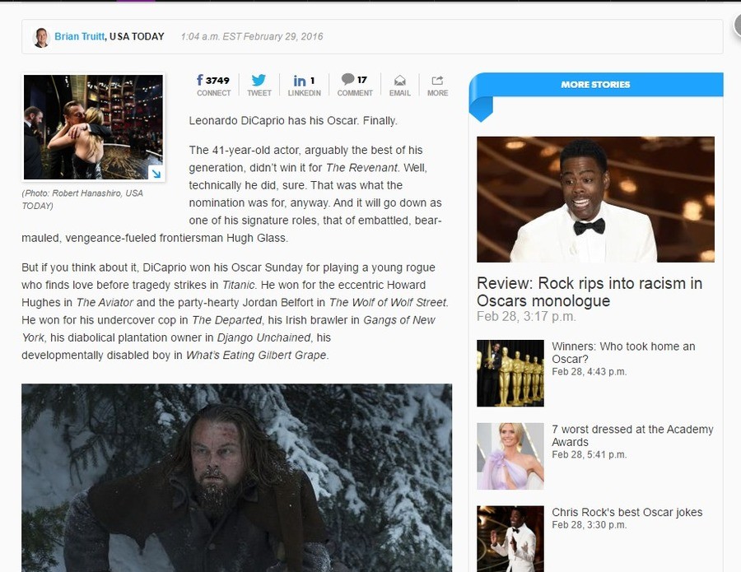This screenshot has height=572, width=741.
Task: Click the golden Oscar statues thumbnail
Action: 510,373
